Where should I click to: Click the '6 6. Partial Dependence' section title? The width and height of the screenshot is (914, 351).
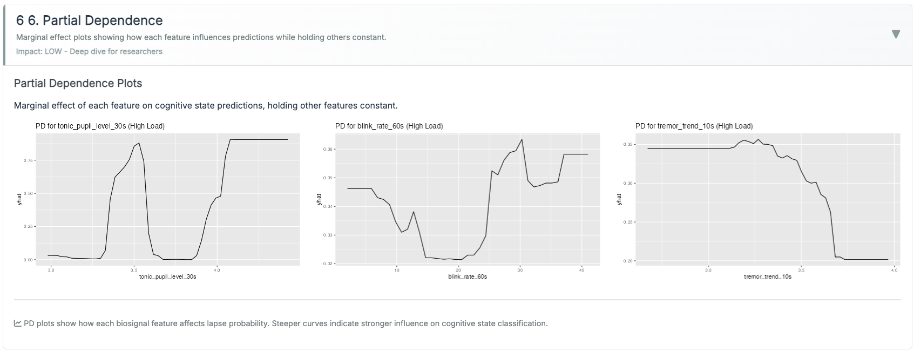pyautogui.click(x=89, y=21)
